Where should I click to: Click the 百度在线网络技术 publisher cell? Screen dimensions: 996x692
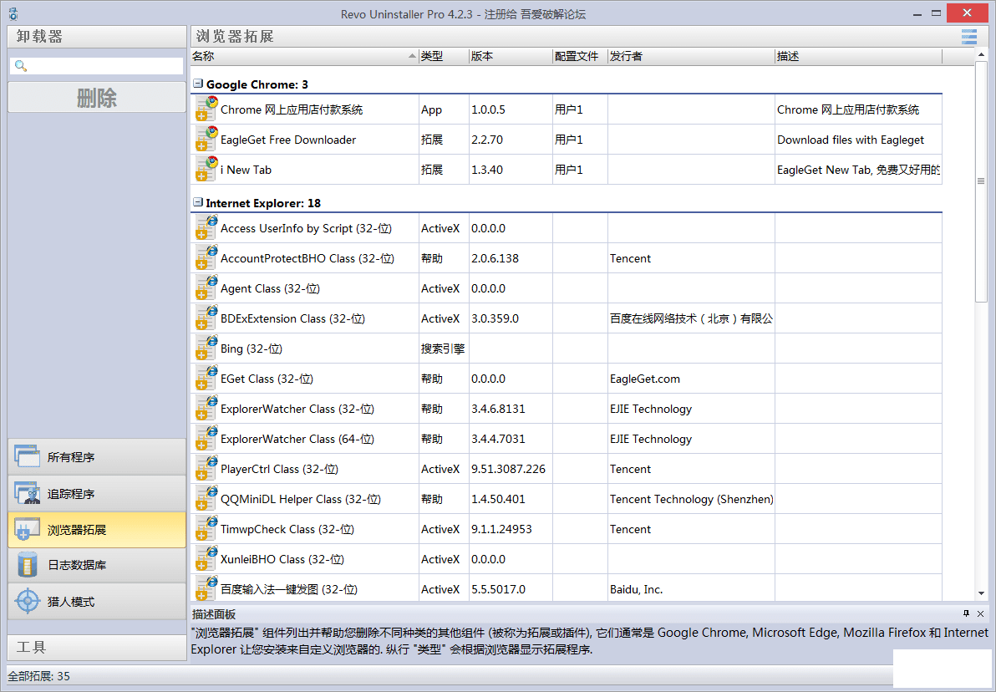[x=691, y=318]
